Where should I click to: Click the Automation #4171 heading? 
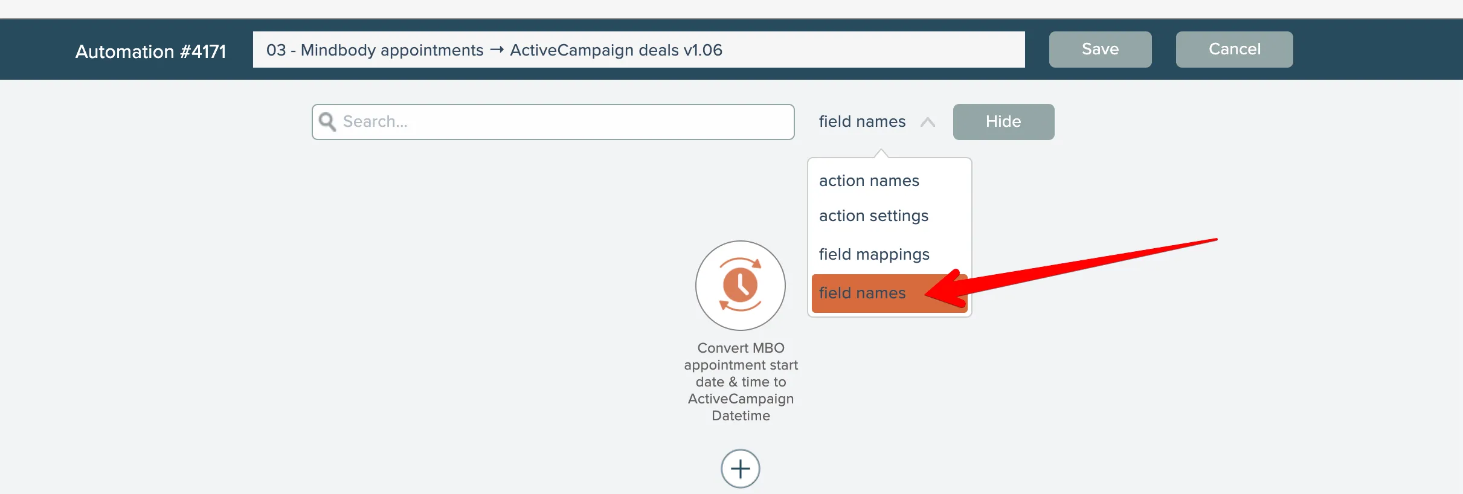tap(150, 51)
